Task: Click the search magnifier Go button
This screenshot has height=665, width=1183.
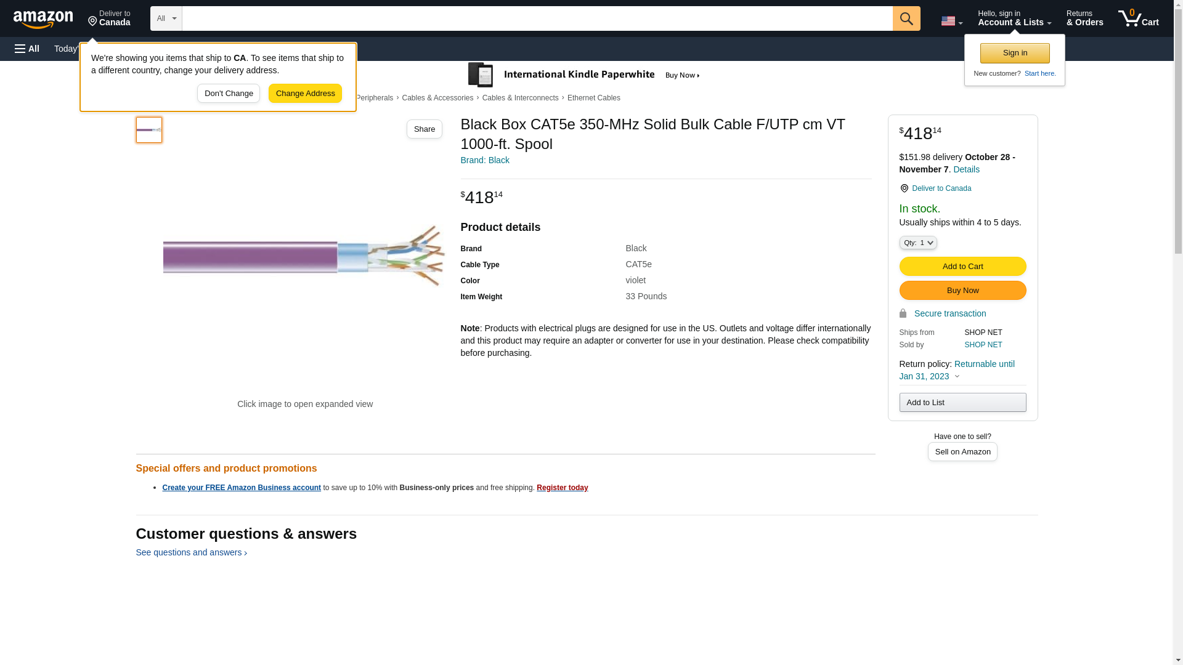Action: (x=906, y=18)
